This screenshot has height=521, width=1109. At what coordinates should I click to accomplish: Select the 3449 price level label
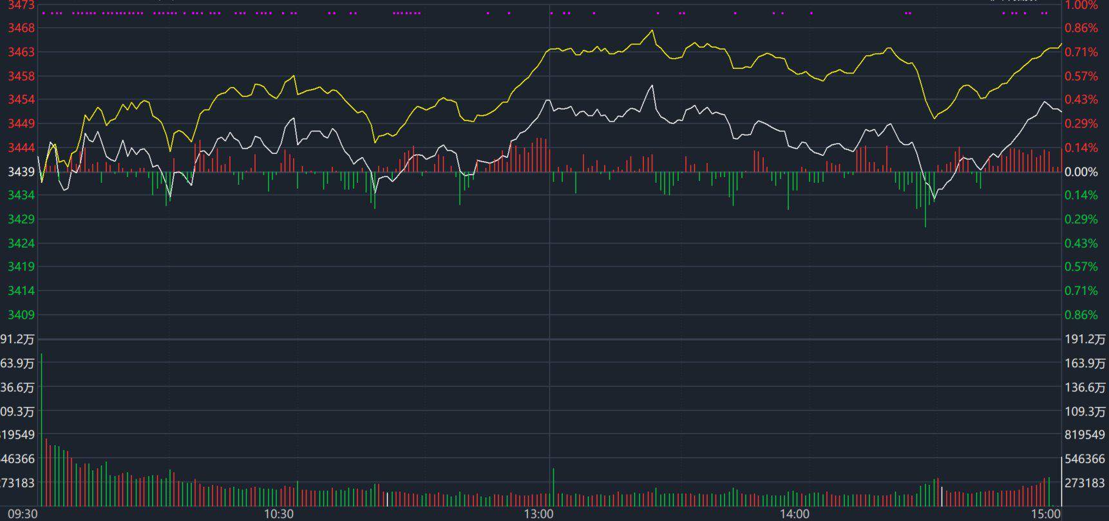[x=21, y=124]
